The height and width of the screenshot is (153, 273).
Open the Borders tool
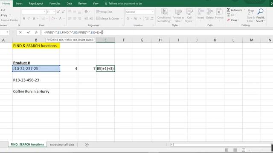(x=43, y=18)
